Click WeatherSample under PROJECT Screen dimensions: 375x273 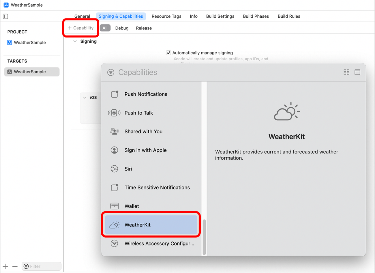pyautogui.click(x=30, y=42)
